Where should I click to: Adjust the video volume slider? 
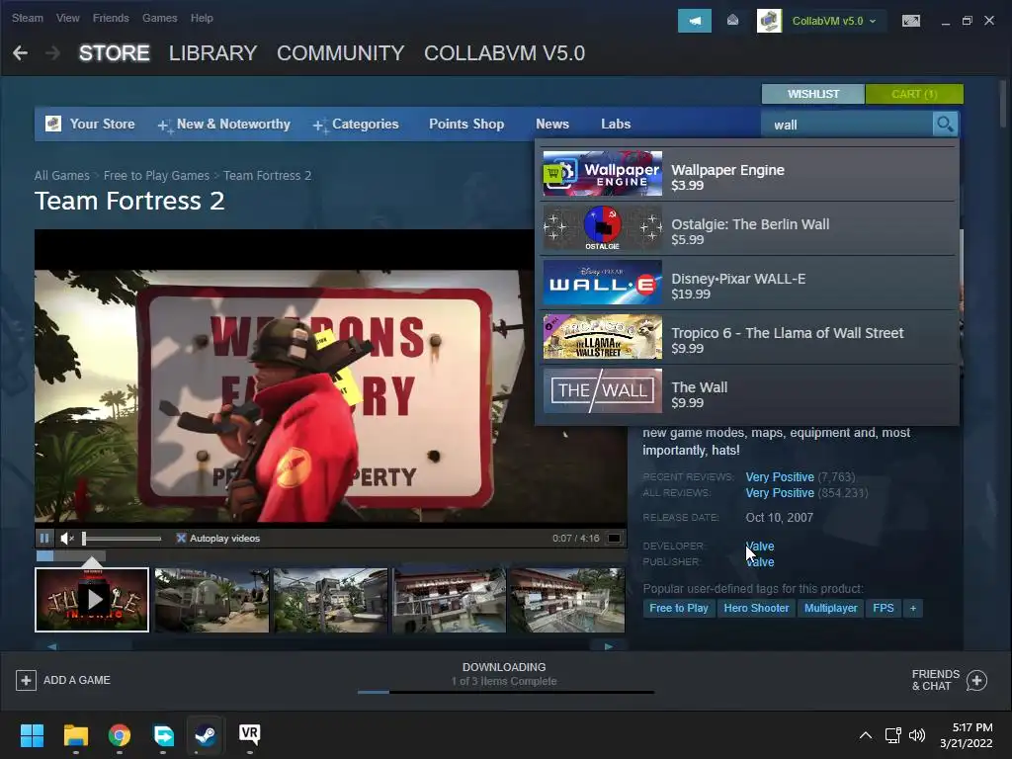click(x=122, y=539)
